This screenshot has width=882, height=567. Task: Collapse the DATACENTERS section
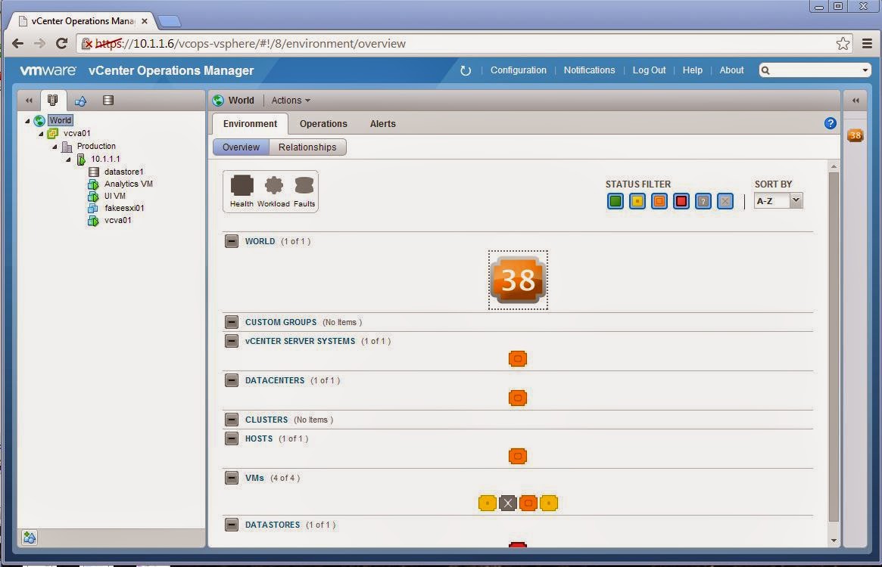(231, 380)
